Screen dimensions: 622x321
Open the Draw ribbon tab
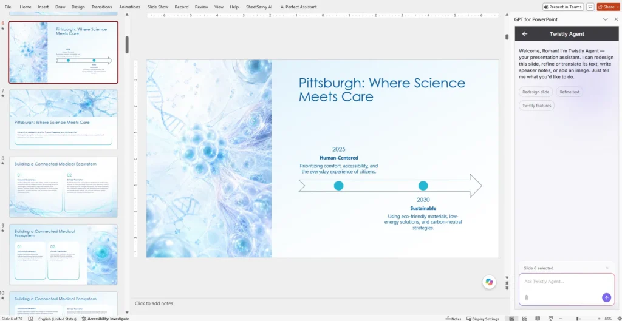60,7
